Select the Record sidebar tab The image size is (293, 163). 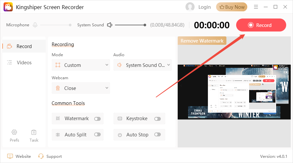pyautogui.click(x=24, y=46)
